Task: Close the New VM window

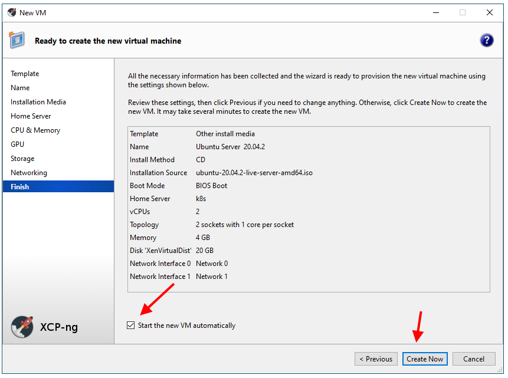Action: pos(490,12)
